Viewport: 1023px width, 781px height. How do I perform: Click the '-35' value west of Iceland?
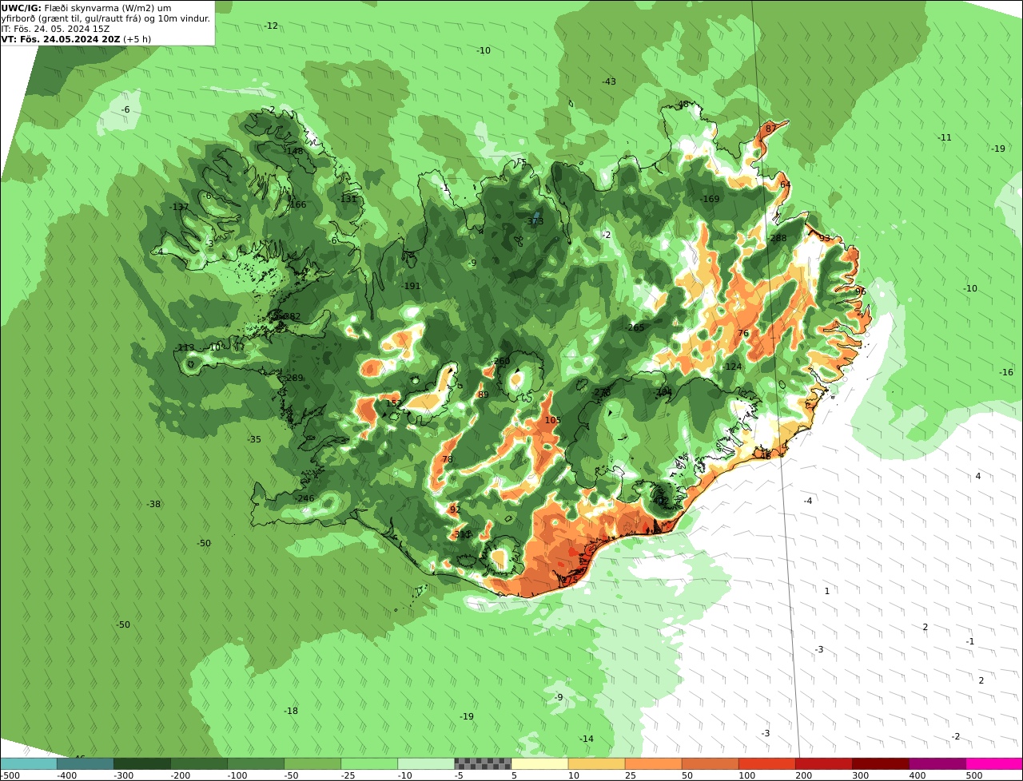[x=254, y=439]
